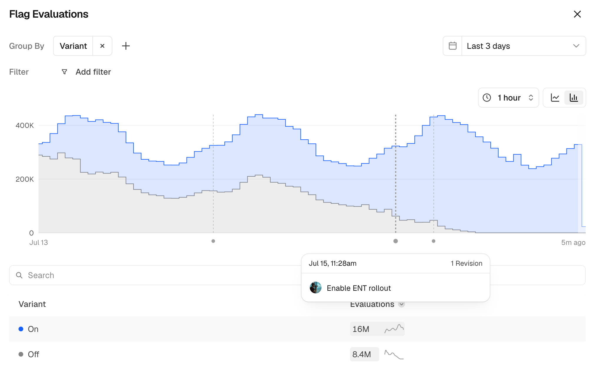Change the 1 hour interval selector
Screen dimensions: 593x371
[x=509, y=98]
